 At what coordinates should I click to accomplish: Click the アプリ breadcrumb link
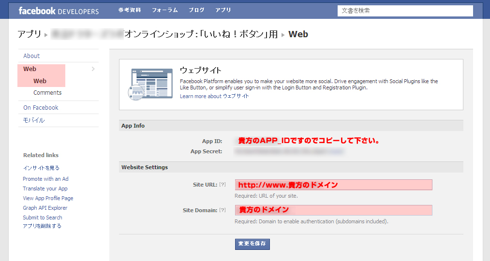[30, 34]
